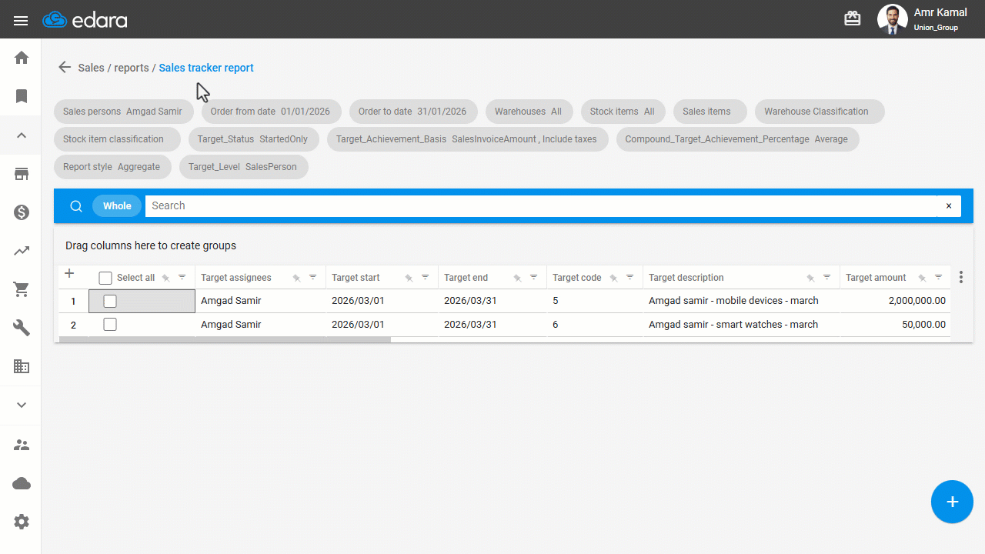This screenshot has height=554, width=985.
Task: Click the gift icon in header
Action: click(x=853, y=18)
